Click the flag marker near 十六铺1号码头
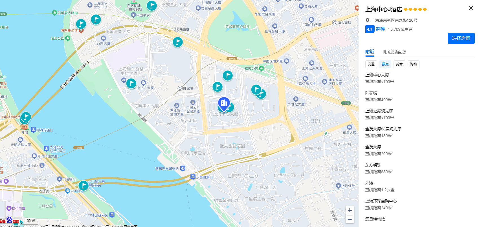 coord(84,186)
